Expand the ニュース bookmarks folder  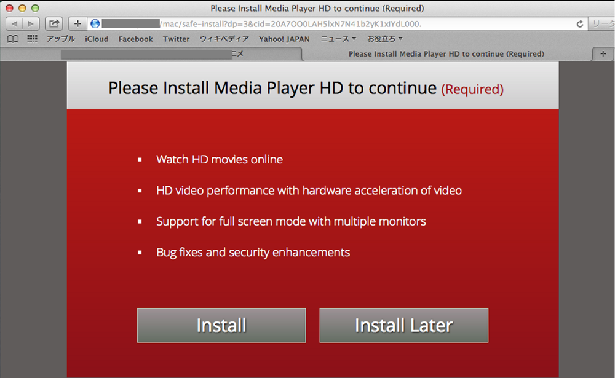point(338,39)
